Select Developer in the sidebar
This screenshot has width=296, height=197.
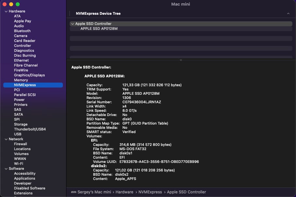23,183
